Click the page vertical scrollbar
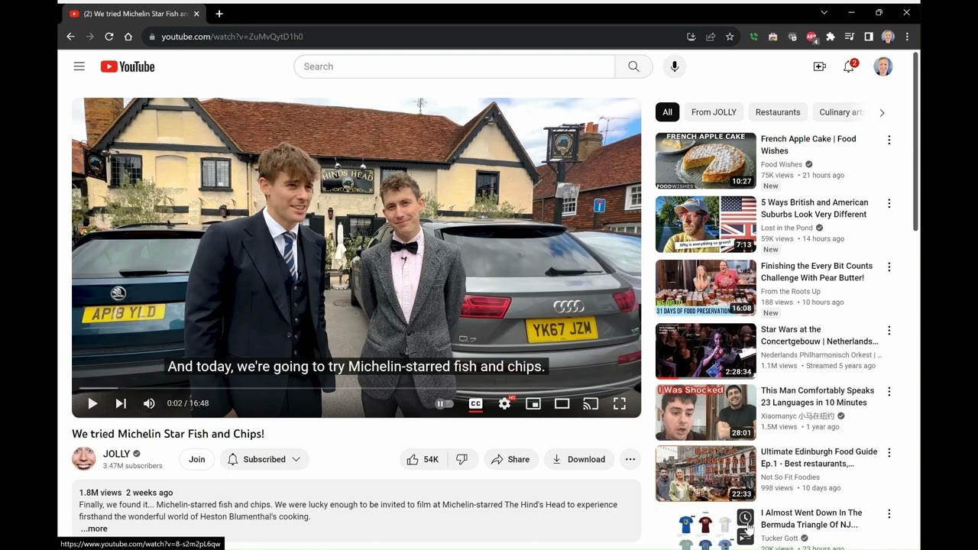 click(x=916, y=141)
